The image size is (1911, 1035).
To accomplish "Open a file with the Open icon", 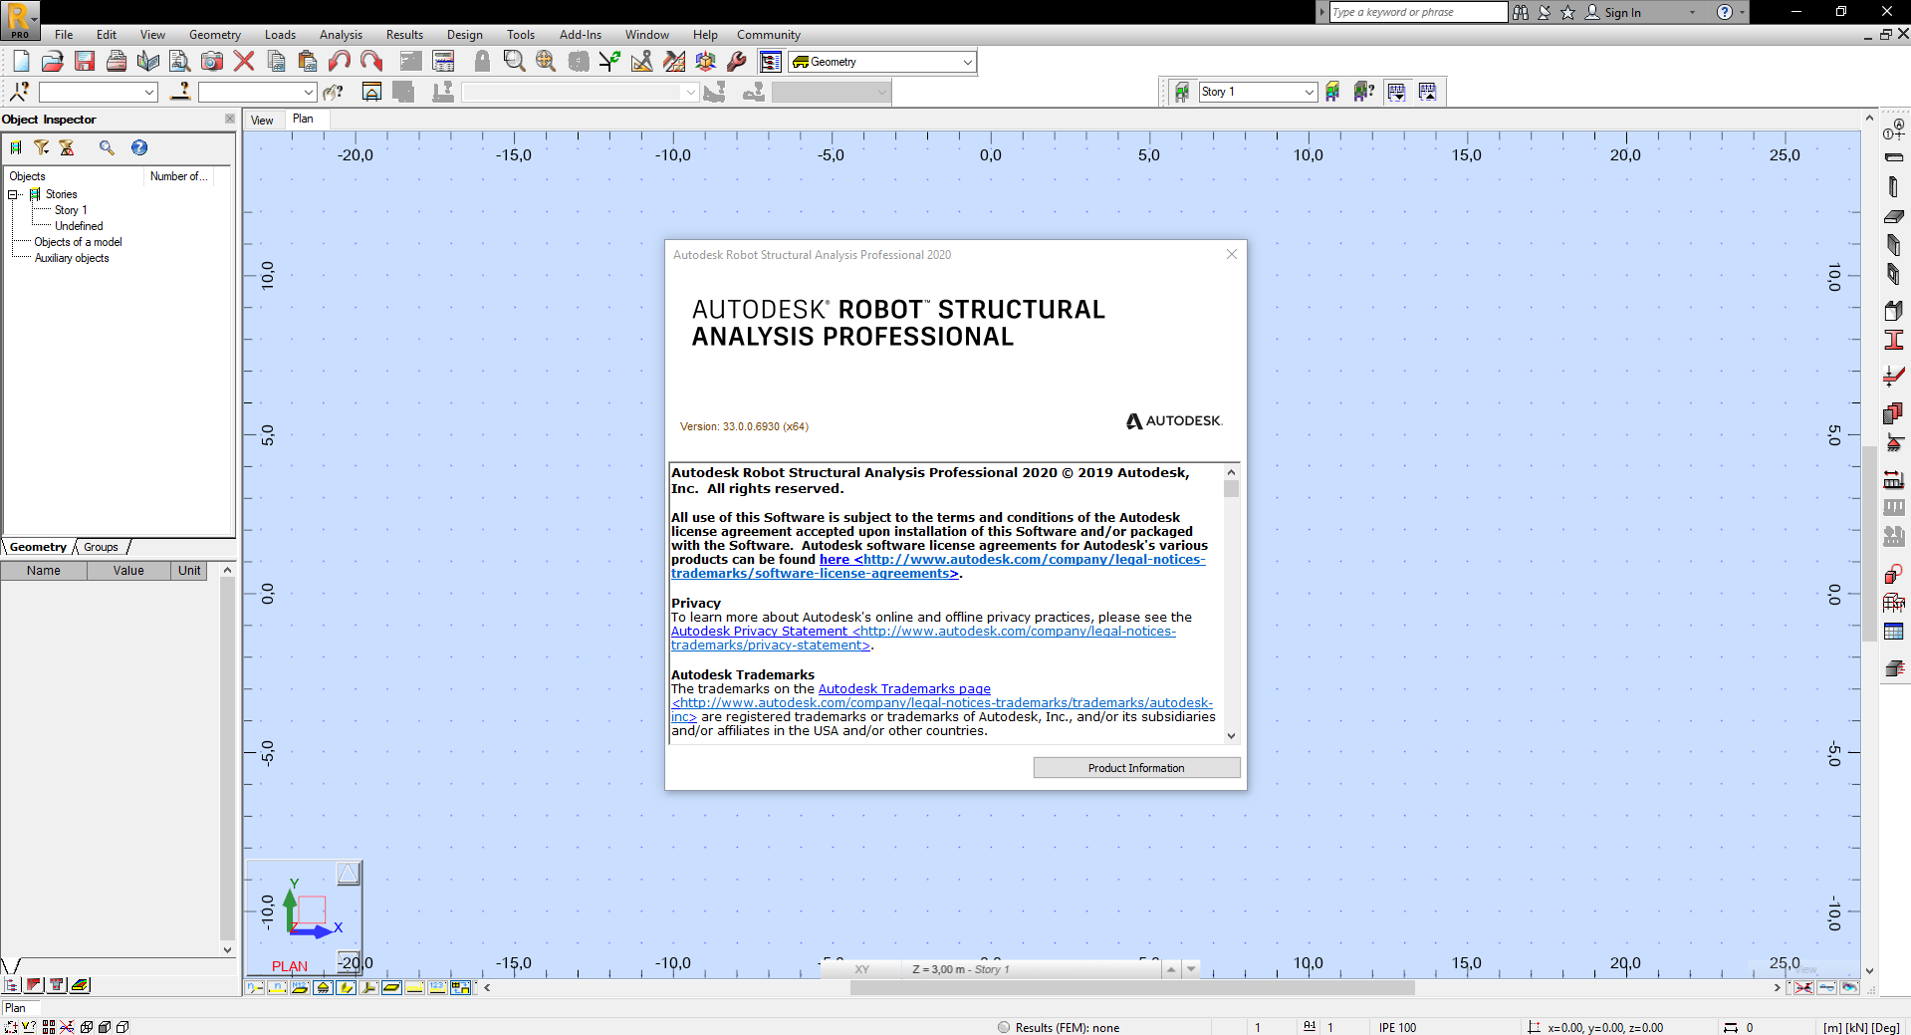I will [x=53, y=62].
